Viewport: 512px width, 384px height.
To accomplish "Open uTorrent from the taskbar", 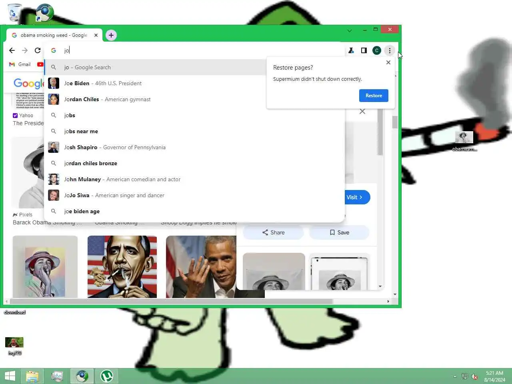I will pos(107,376).
